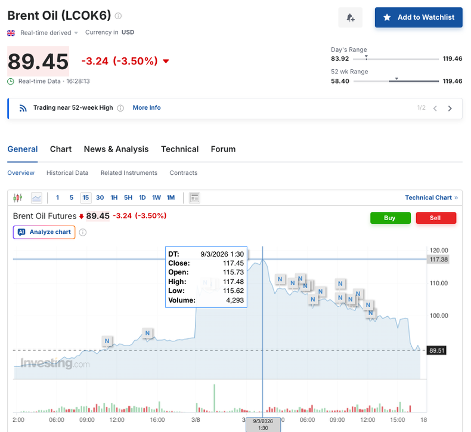Set chart interval to 1 minute
The image size is (471, 432).
(x=57, y=198)
